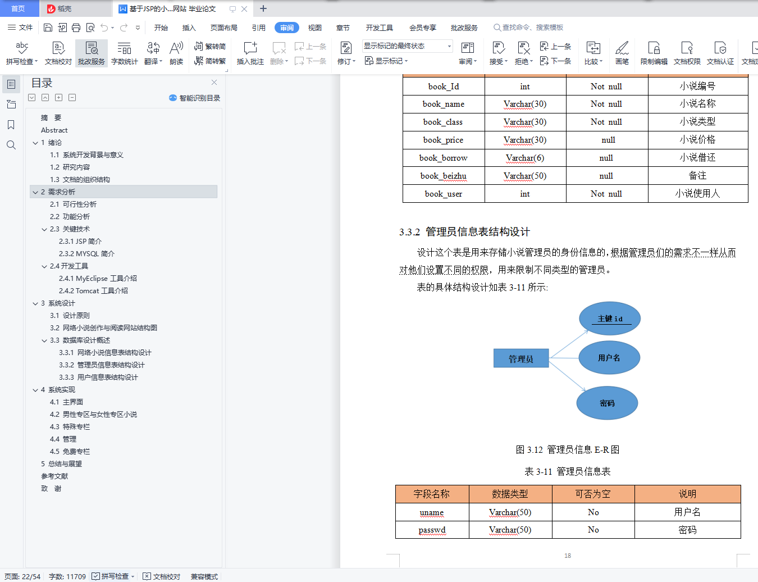Click the 管理员 entity box in the E-R diagram
This screenshot has height=582, width=758.
coord(521,358)
